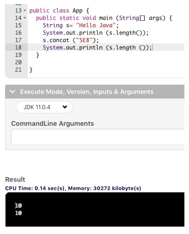Focus the CommandLine Arguments input field
This screenshot has width=189, height=234.
click(98, 137)
